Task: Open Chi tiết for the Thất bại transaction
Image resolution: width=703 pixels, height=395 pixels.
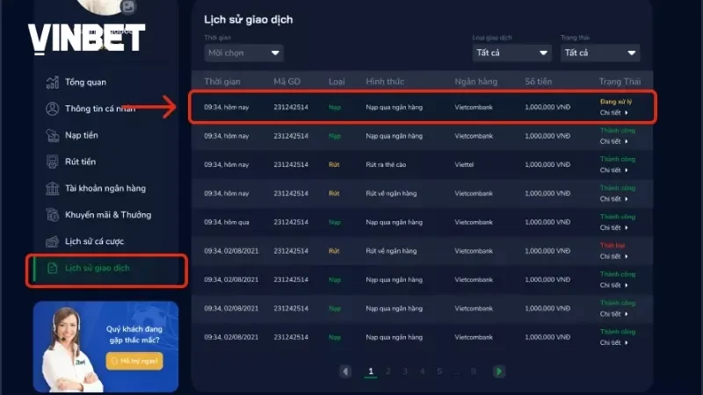Action: point(614,256)
